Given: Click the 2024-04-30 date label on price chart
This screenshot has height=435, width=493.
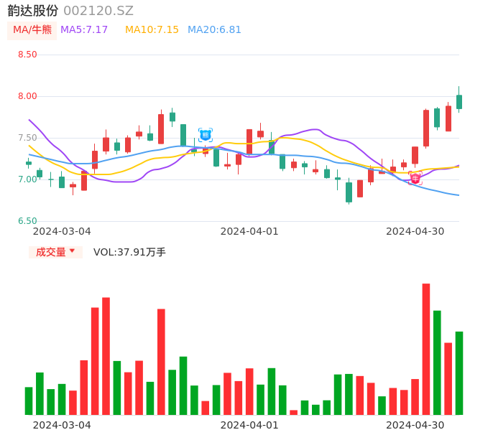Looking at the screenshot, I should point(415,231).
